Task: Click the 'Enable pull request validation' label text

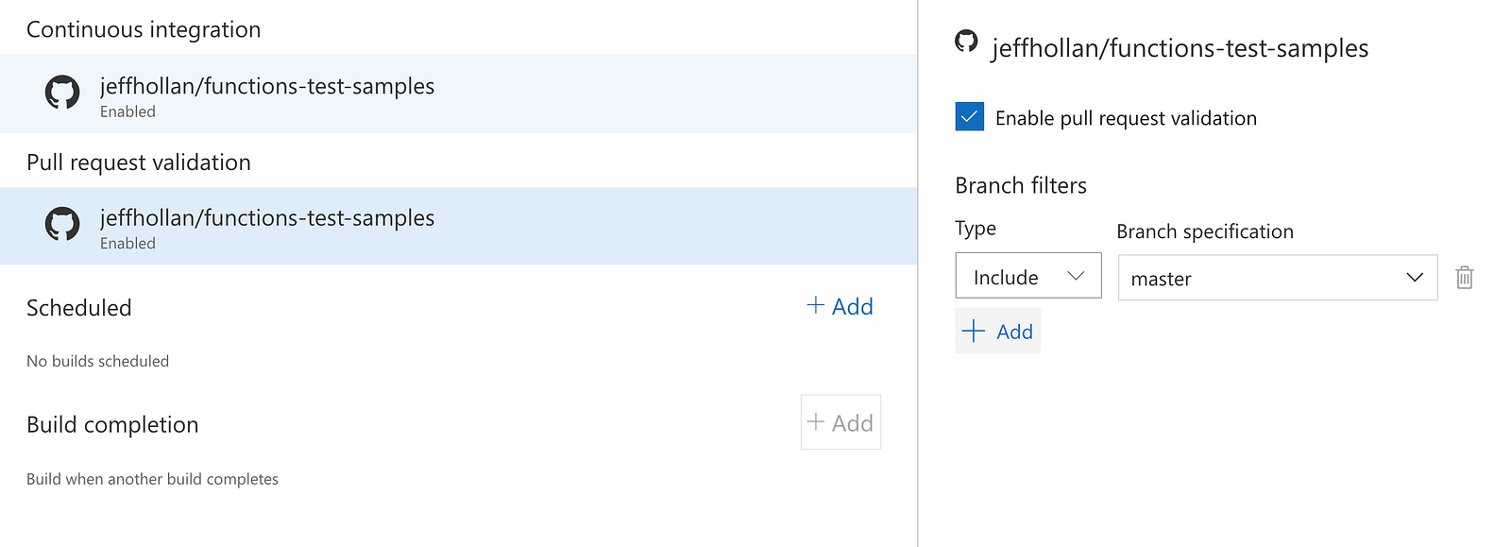Action: pos(1126,118)
